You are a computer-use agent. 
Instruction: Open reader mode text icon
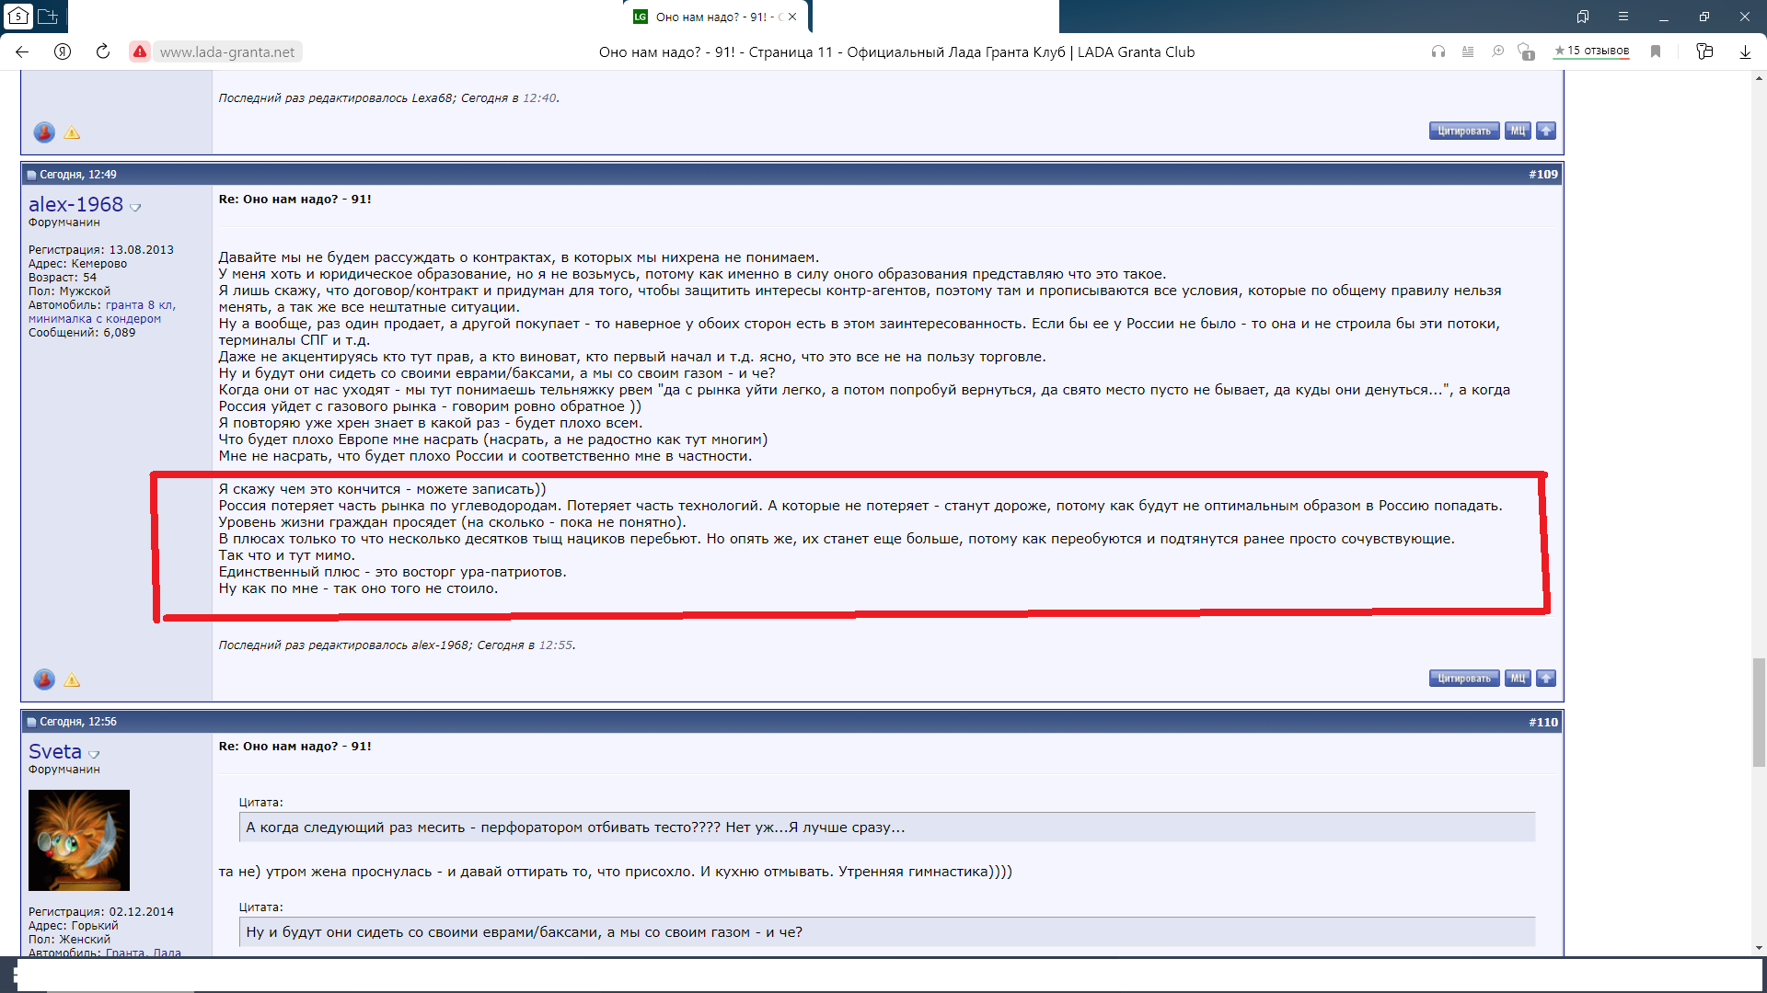pyautogui.click(x=1468, y=51)
